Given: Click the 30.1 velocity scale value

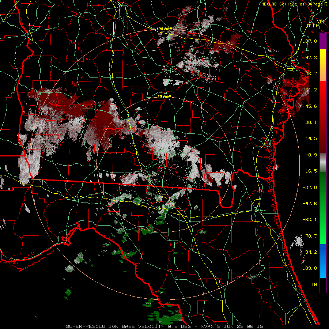Looking at the screenshot, I should click(311, 122).
